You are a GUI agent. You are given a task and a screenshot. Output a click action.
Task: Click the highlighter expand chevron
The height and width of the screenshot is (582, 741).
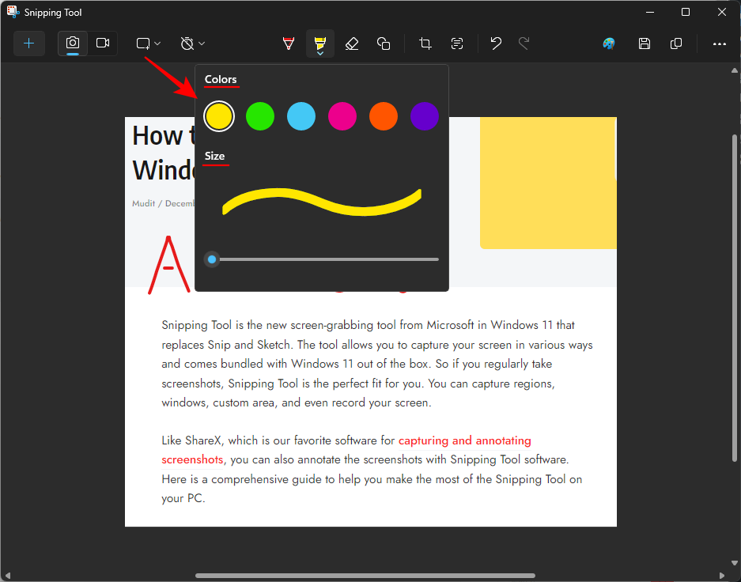pos(320,54)
